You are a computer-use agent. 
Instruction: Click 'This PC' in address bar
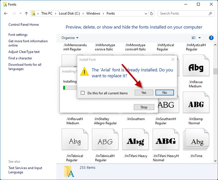click(x=47, y=13)
